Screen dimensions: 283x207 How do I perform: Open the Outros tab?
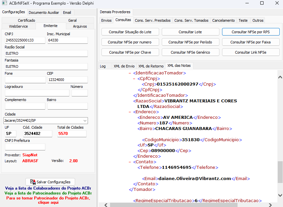[x=258, y=20]
